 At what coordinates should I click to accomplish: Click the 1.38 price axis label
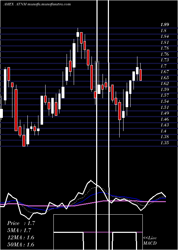click(164, 137)
